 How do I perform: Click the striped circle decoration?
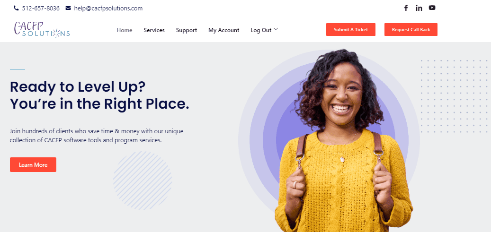click(x=143, y=180)
